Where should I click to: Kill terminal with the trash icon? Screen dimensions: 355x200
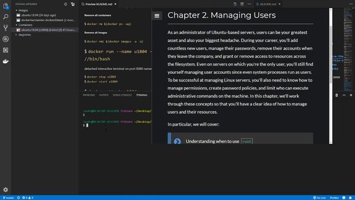(337, 95)
